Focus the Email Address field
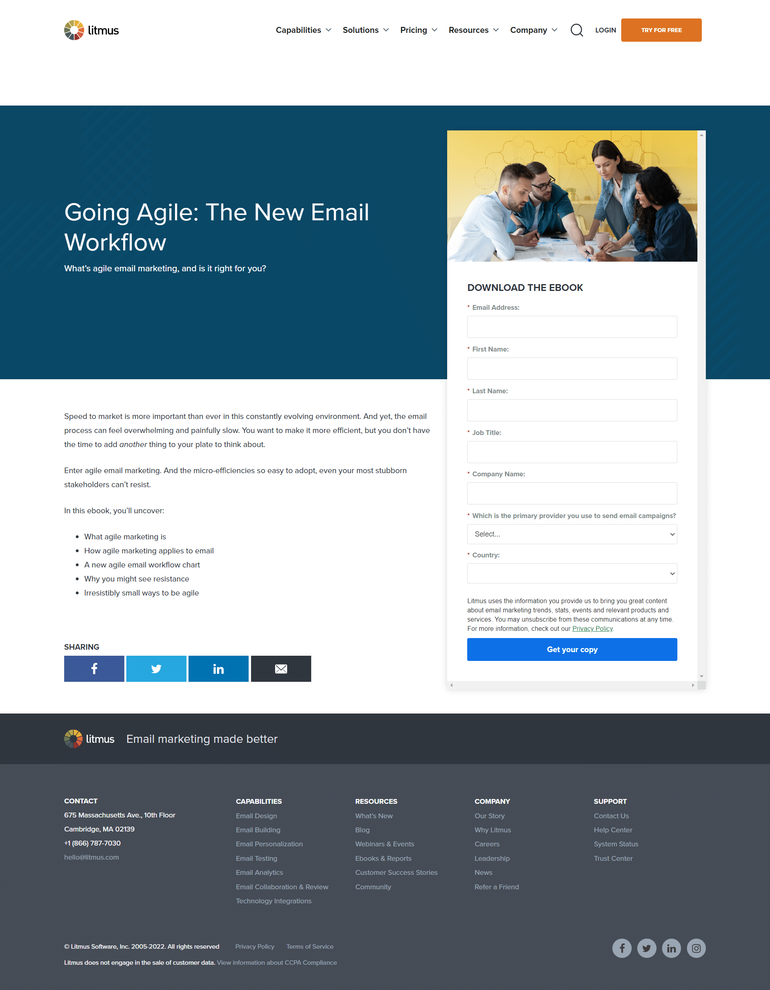 pos(572,327)
